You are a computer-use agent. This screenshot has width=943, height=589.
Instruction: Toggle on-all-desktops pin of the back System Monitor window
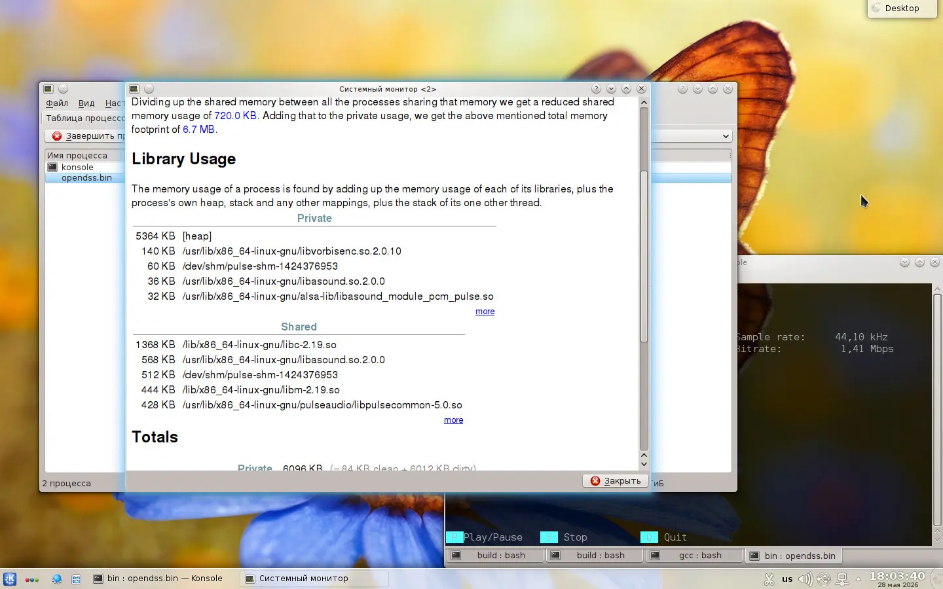(63, 89)
